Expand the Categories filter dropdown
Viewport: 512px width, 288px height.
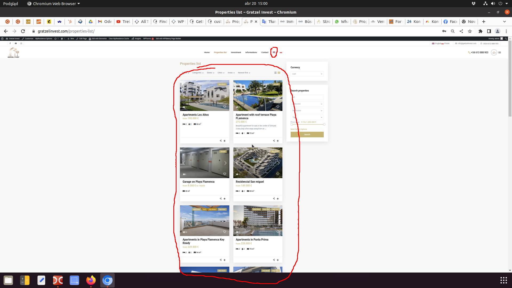pos(198,73)
